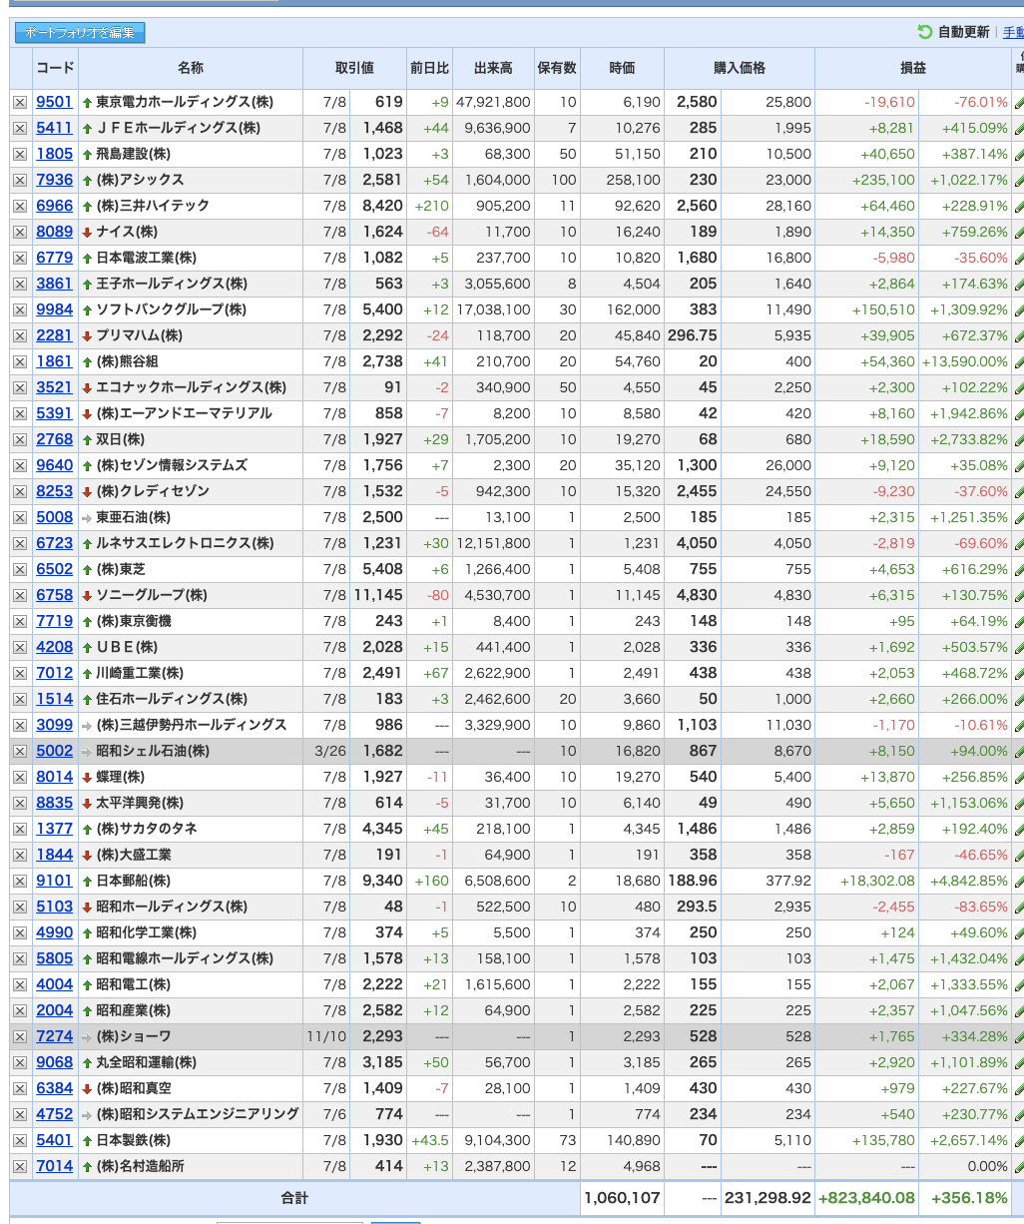Open the 7936 code link
Viewport: 1024px width, 1224px height.
54,180
